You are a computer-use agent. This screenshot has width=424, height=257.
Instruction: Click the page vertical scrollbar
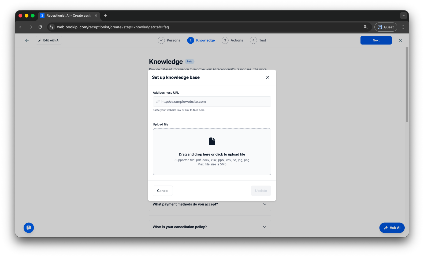point(407,85)
